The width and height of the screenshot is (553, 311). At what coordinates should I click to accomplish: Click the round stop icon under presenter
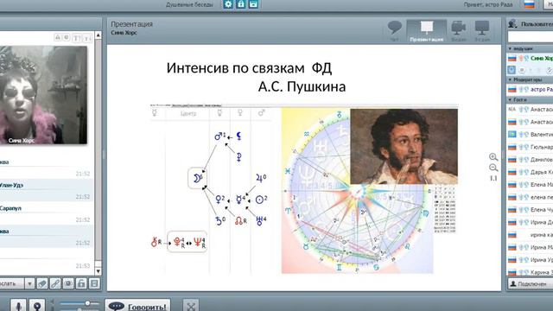click(522, 70)
